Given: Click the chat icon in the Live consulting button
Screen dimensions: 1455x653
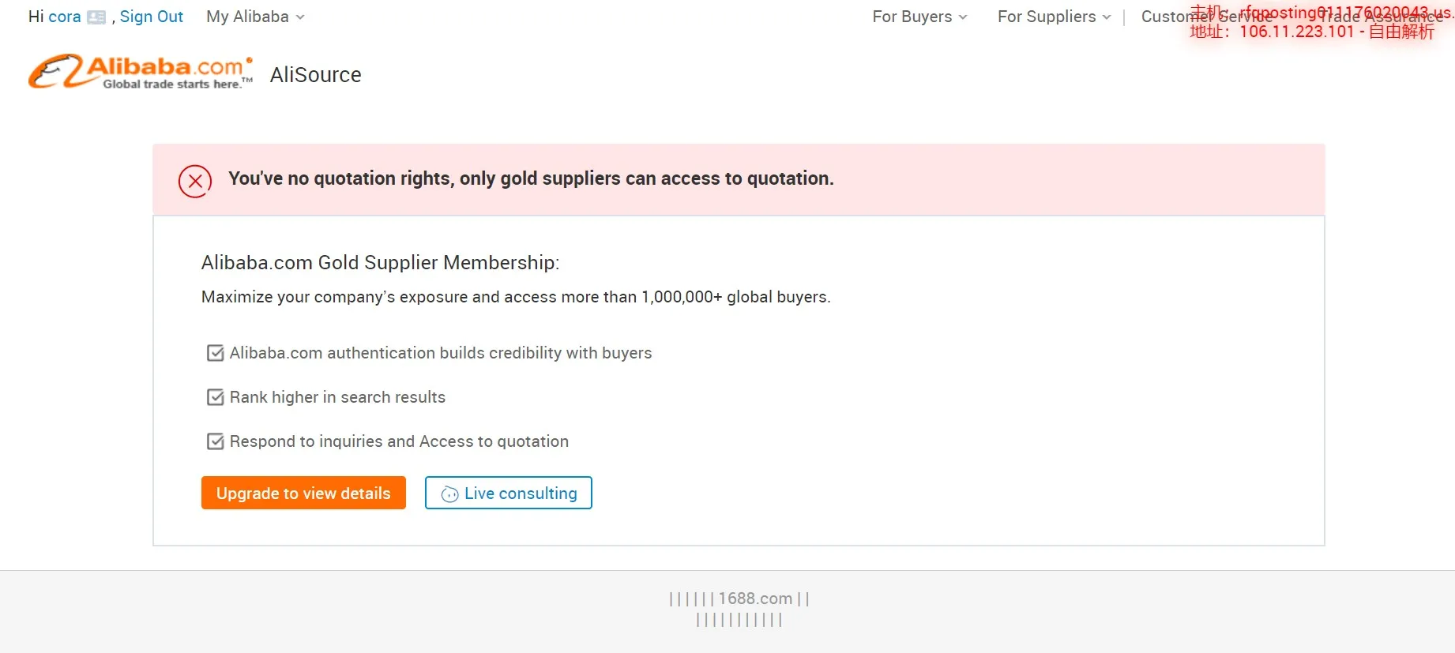Looking at the screenshot, I should [449, 494].
